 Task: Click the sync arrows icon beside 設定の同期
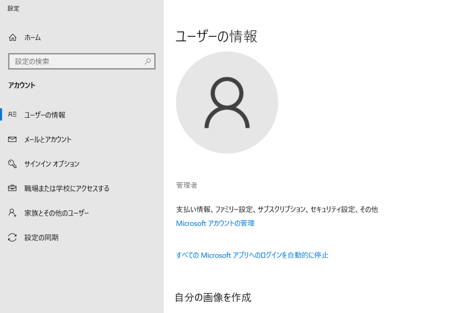point(13,238)
